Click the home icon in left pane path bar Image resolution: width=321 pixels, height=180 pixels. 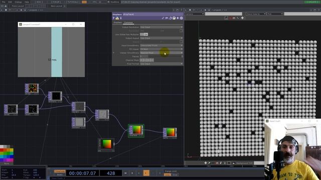pos(21,10)
